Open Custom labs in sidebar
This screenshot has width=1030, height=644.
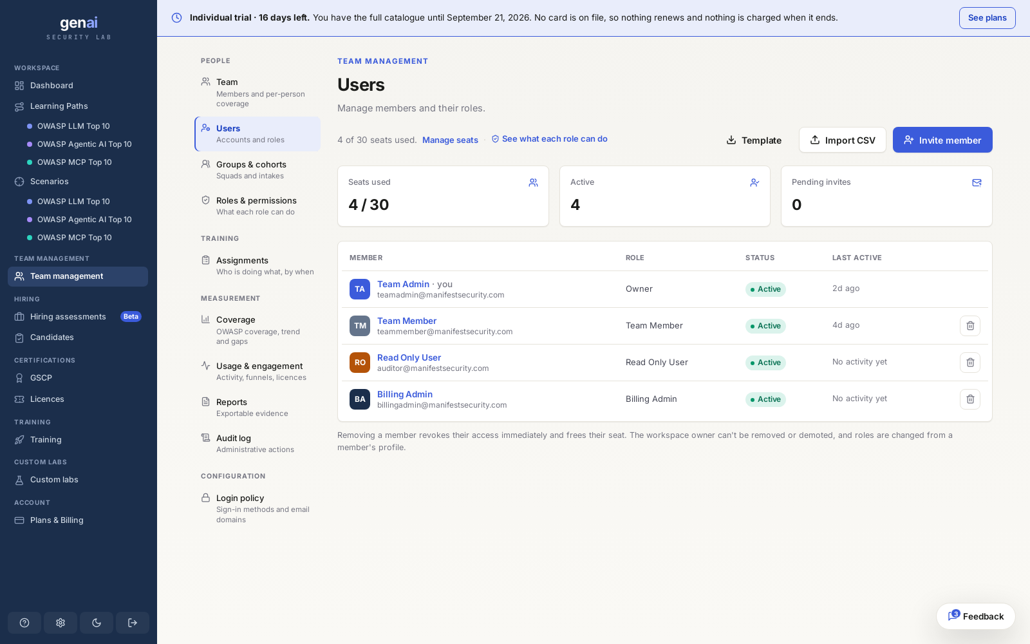(78, 480)
